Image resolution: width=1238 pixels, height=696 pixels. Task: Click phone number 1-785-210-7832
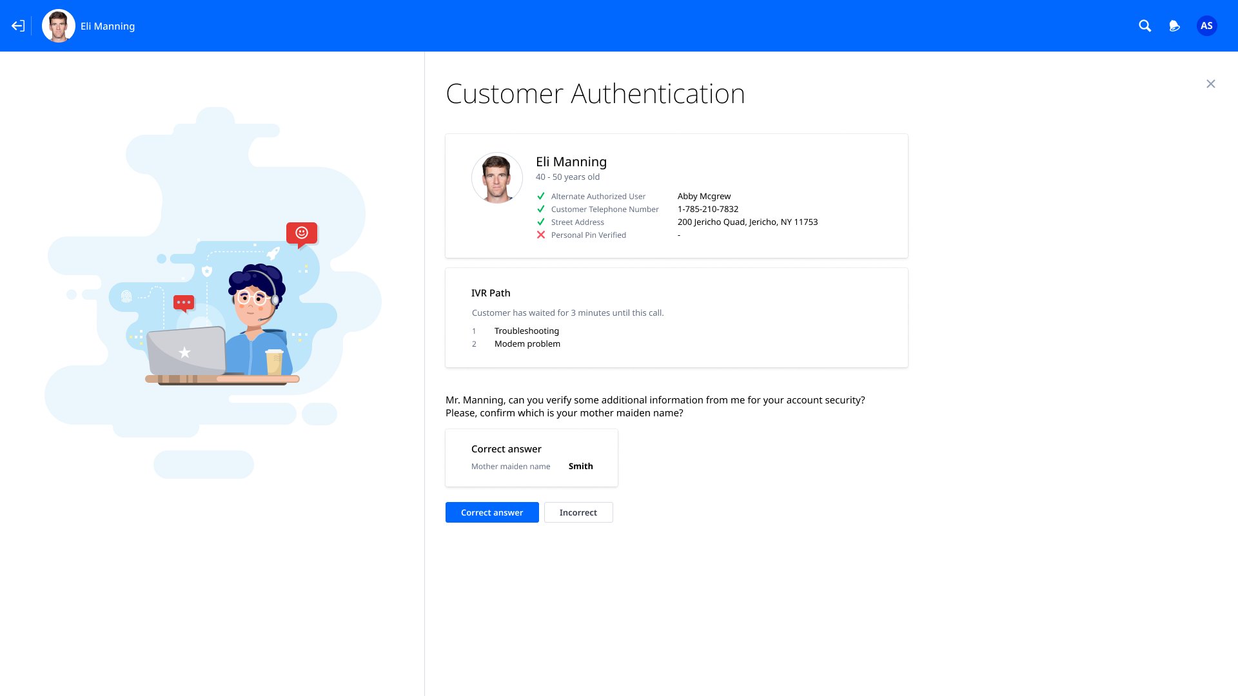[708, 209]
